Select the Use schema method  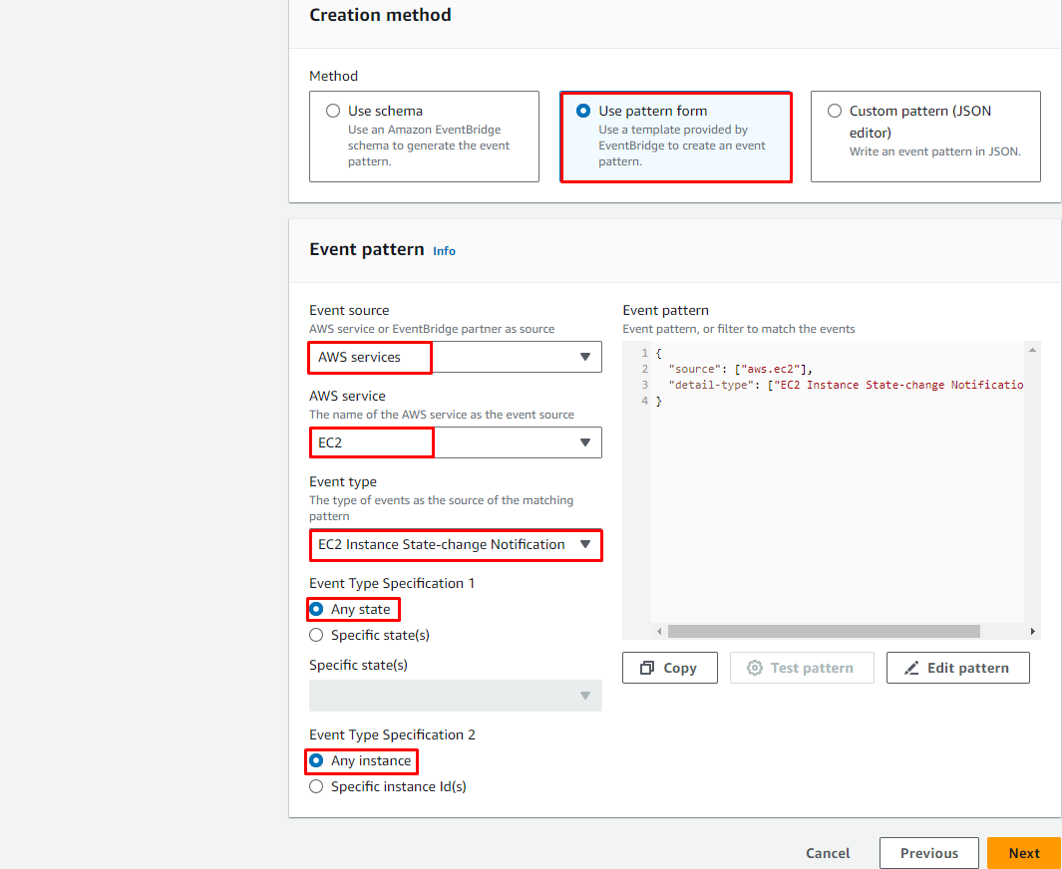(333, 112)
